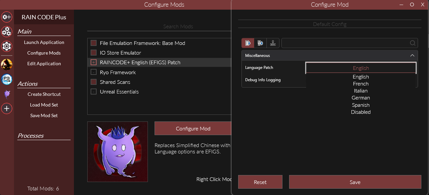The image size is (429, 195).
Task: Open Configure Mods in Main menu
Action: (44, 53)
